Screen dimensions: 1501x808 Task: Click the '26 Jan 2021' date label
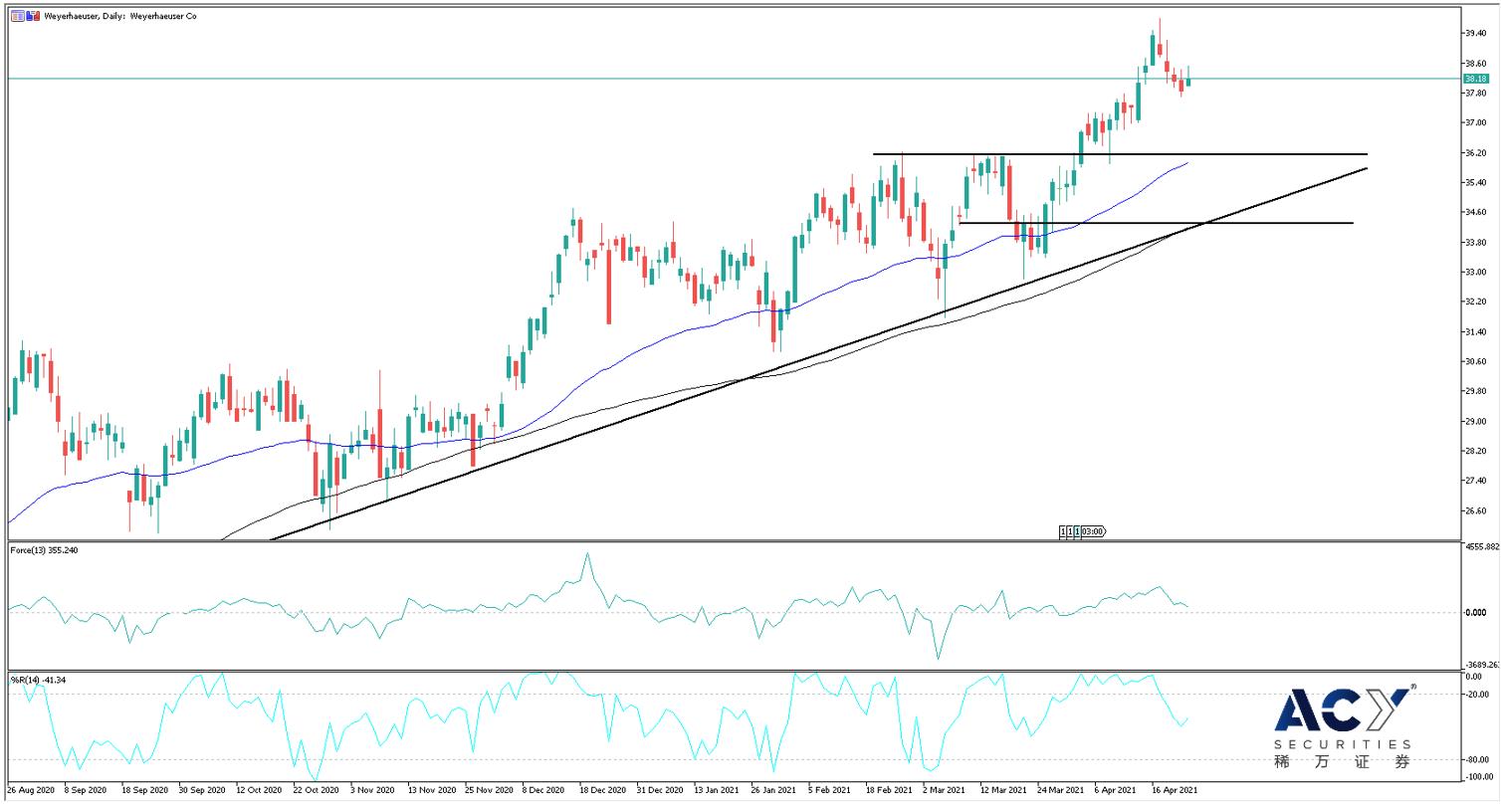(772, 790)
